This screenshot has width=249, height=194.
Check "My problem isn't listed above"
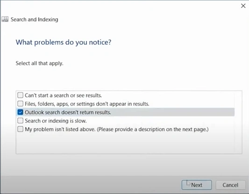tap(20, 129)
